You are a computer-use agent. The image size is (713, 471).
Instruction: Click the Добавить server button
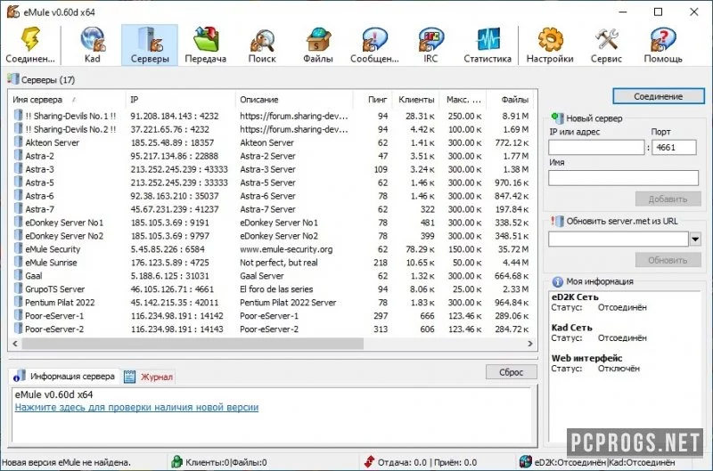668,199
